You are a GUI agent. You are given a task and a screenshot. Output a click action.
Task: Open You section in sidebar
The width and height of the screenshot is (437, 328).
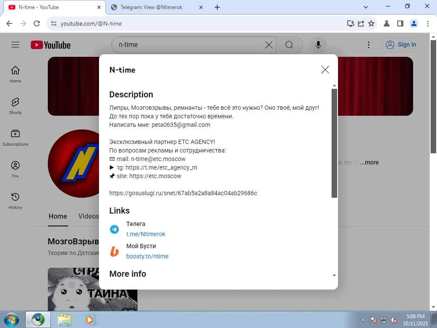[15, 169]
